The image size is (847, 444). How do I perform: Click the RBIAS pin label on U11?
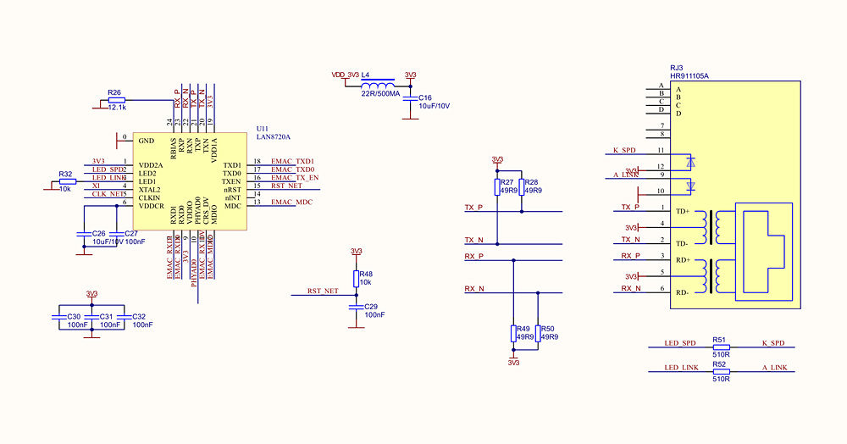[x=174, y=148]
